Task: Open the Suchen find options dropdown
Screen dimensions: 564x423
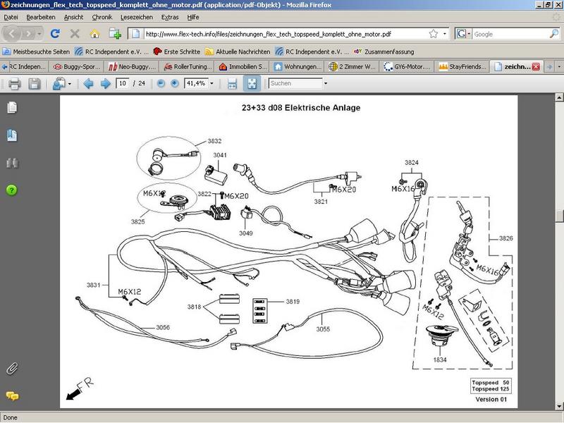Action: tap(326, 84)
